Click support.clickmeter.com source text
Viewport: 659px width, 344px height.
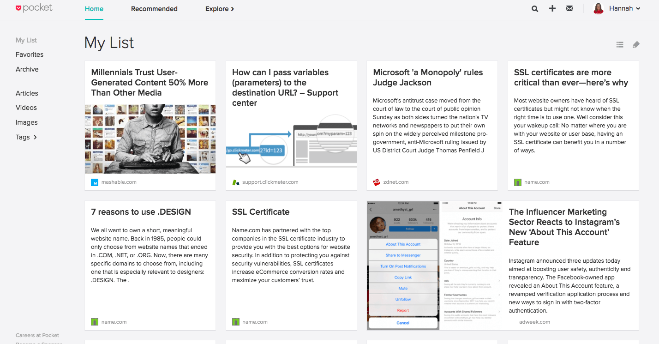[x=270, y=182]
